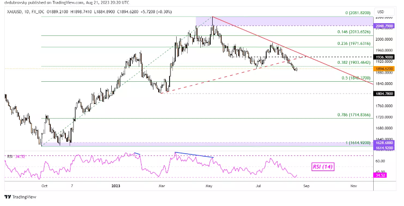Click the 1804.7800 price level label

[385, 94]
